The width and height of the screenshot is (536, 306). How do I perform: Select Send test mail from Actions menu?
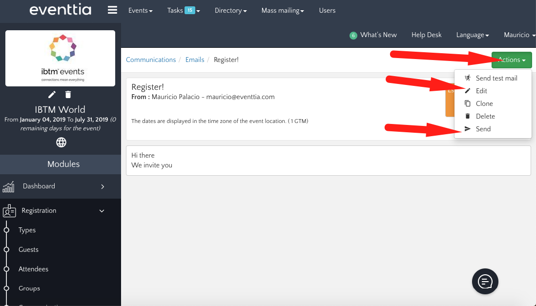(496, 78)
